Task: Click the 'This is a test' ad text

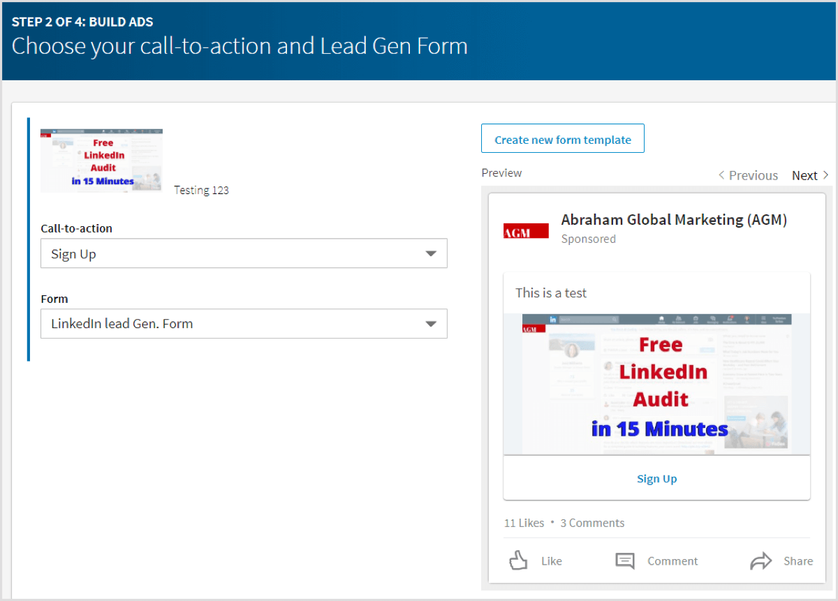Action: point(551,293)
